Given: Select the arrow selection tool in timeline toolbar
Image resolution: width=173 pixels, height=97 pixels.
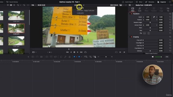Looking at the screenshot, I should pyautogui.click(x=28, y=57).
